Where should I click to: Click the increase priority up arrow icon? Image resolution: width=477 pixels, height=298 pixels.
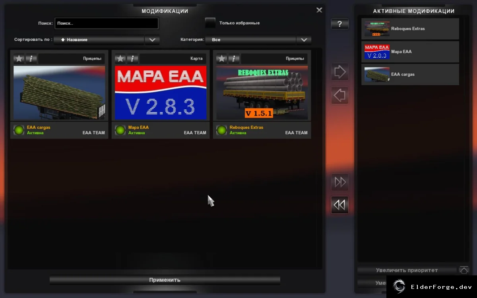(x=464, y=270)
